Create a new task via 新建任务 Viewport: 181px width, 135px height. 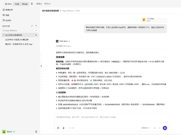point(8,10)
